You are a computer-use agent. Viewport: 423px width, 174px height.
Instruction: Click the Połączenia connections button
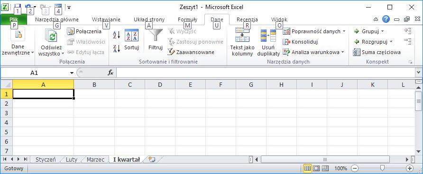pos(84,31)
